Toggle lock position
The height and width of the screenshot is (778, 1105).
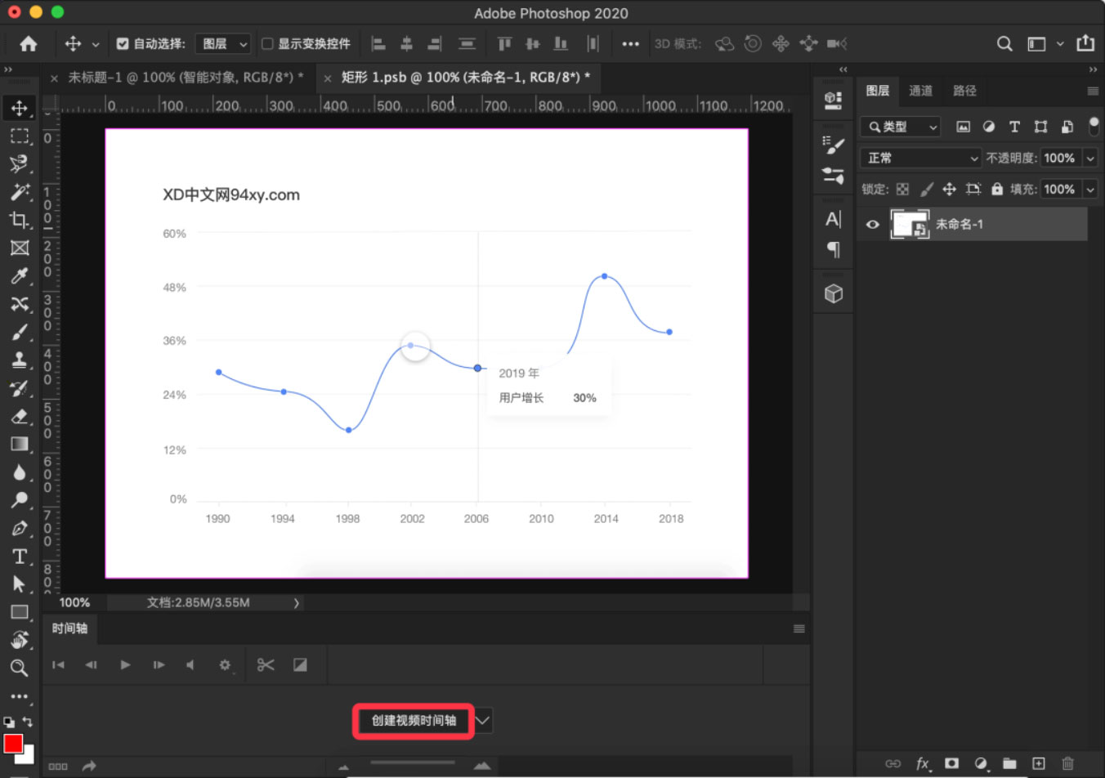pyautogui.click(x=949, y=189)
